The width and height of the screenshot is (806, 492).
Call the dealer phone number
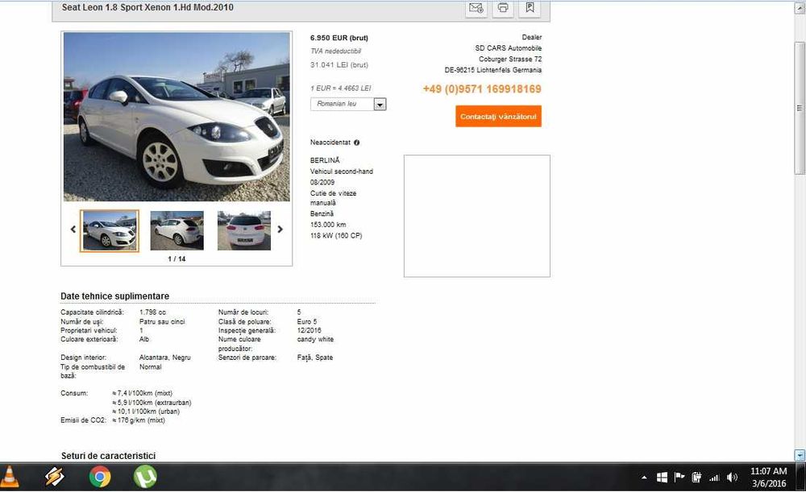tap(482, 89)
